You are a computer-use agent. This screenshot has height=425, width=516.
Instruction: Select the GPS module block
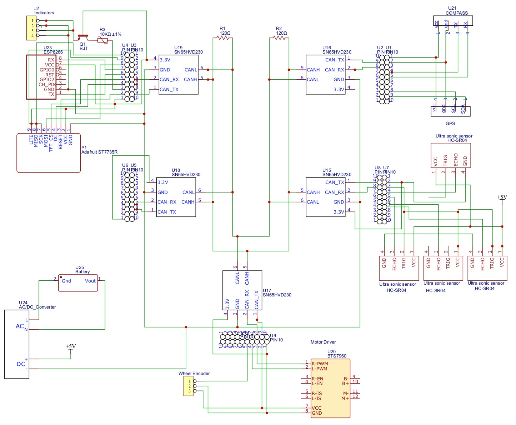coord(451,111)
